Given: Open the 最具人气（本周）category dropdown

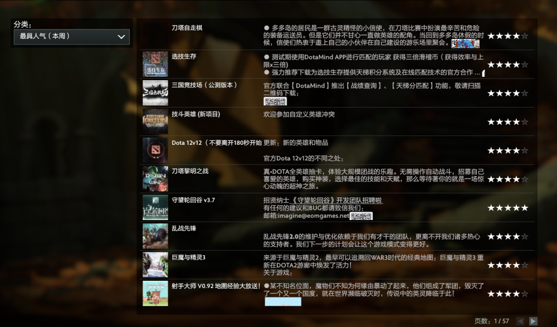Looking at the screenshot, I should 71,37.
